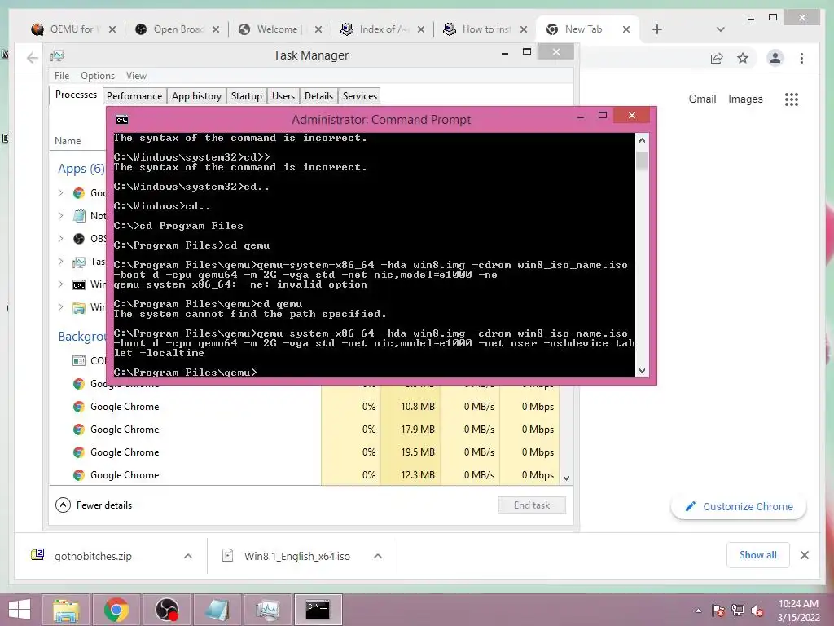Open File Explorer from the taskbar

[x=66, y=610]
